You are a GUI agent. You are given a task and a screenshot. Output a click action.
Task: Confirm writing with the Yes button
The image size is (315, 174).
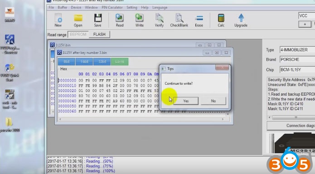(186, 101)
